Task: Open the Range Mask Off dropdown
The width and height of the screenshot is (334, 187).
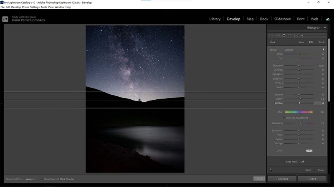Action: point(303,162)
